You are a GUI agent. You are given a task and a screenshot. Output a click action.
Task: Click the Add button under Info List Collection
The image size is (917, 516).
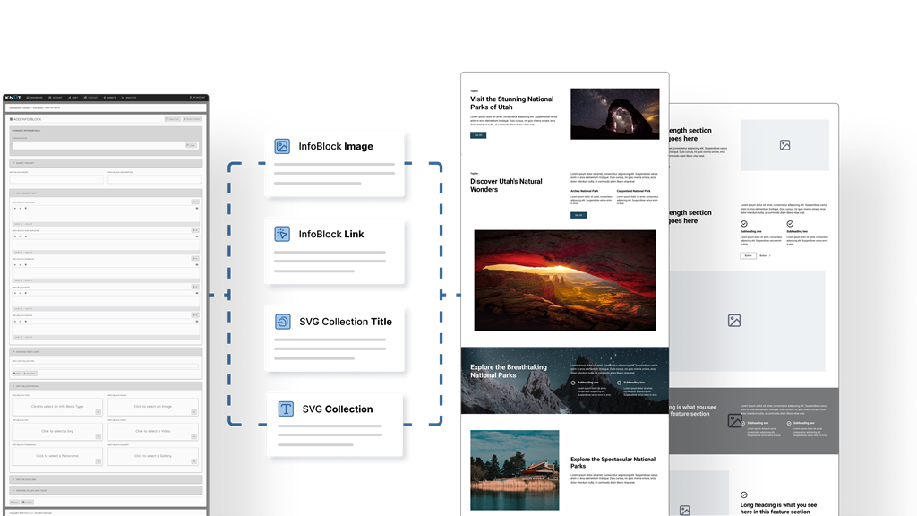click(17, 374)
